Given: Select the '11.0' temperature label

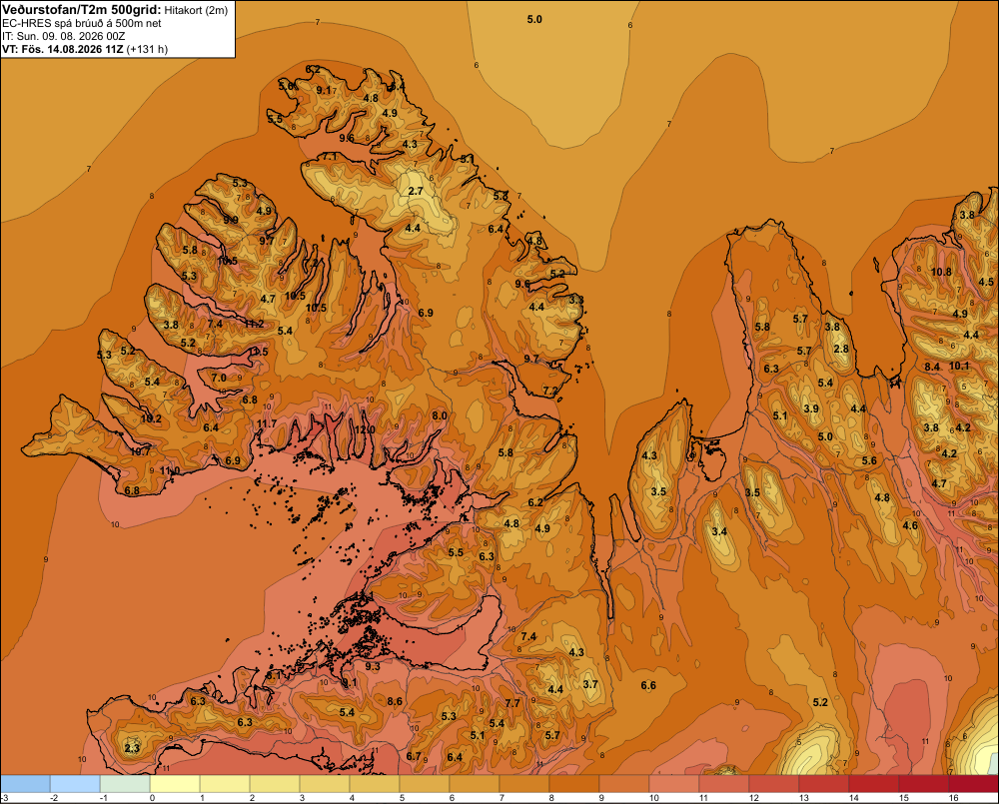Looking at the screenshot, I should [x=170, y=470].
